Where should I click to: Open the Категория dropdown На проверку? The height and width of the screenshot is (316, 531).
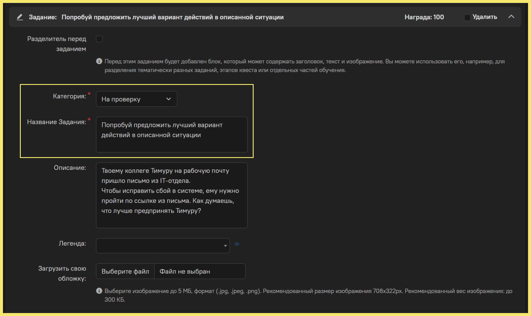coord(136,99)
